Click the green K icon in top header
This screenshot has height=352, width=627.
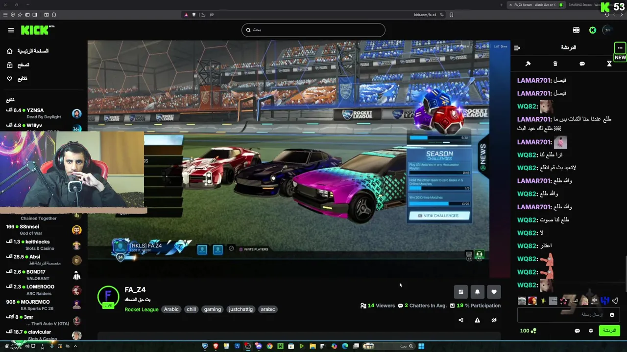[x=593, y=30]
